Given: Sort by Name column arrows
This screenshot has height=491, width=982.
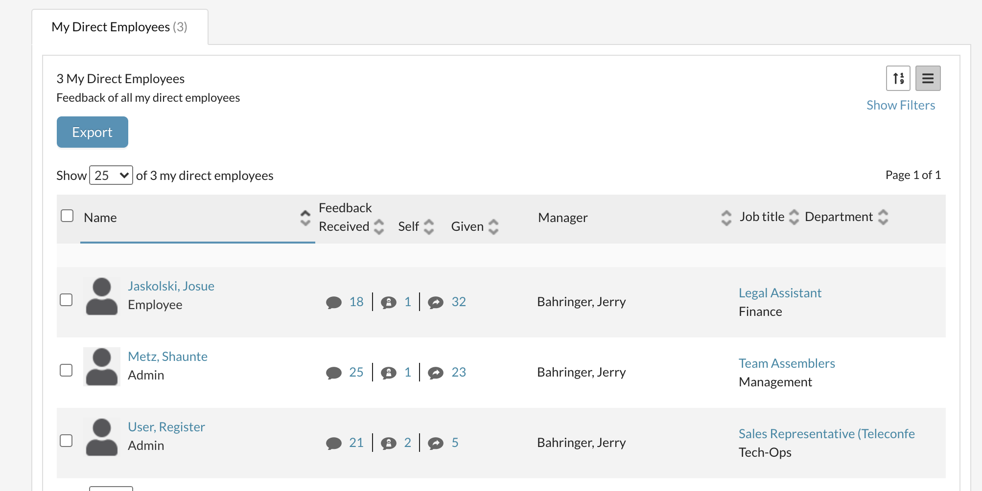Looking at the screenshot, I should coord(305,218).
